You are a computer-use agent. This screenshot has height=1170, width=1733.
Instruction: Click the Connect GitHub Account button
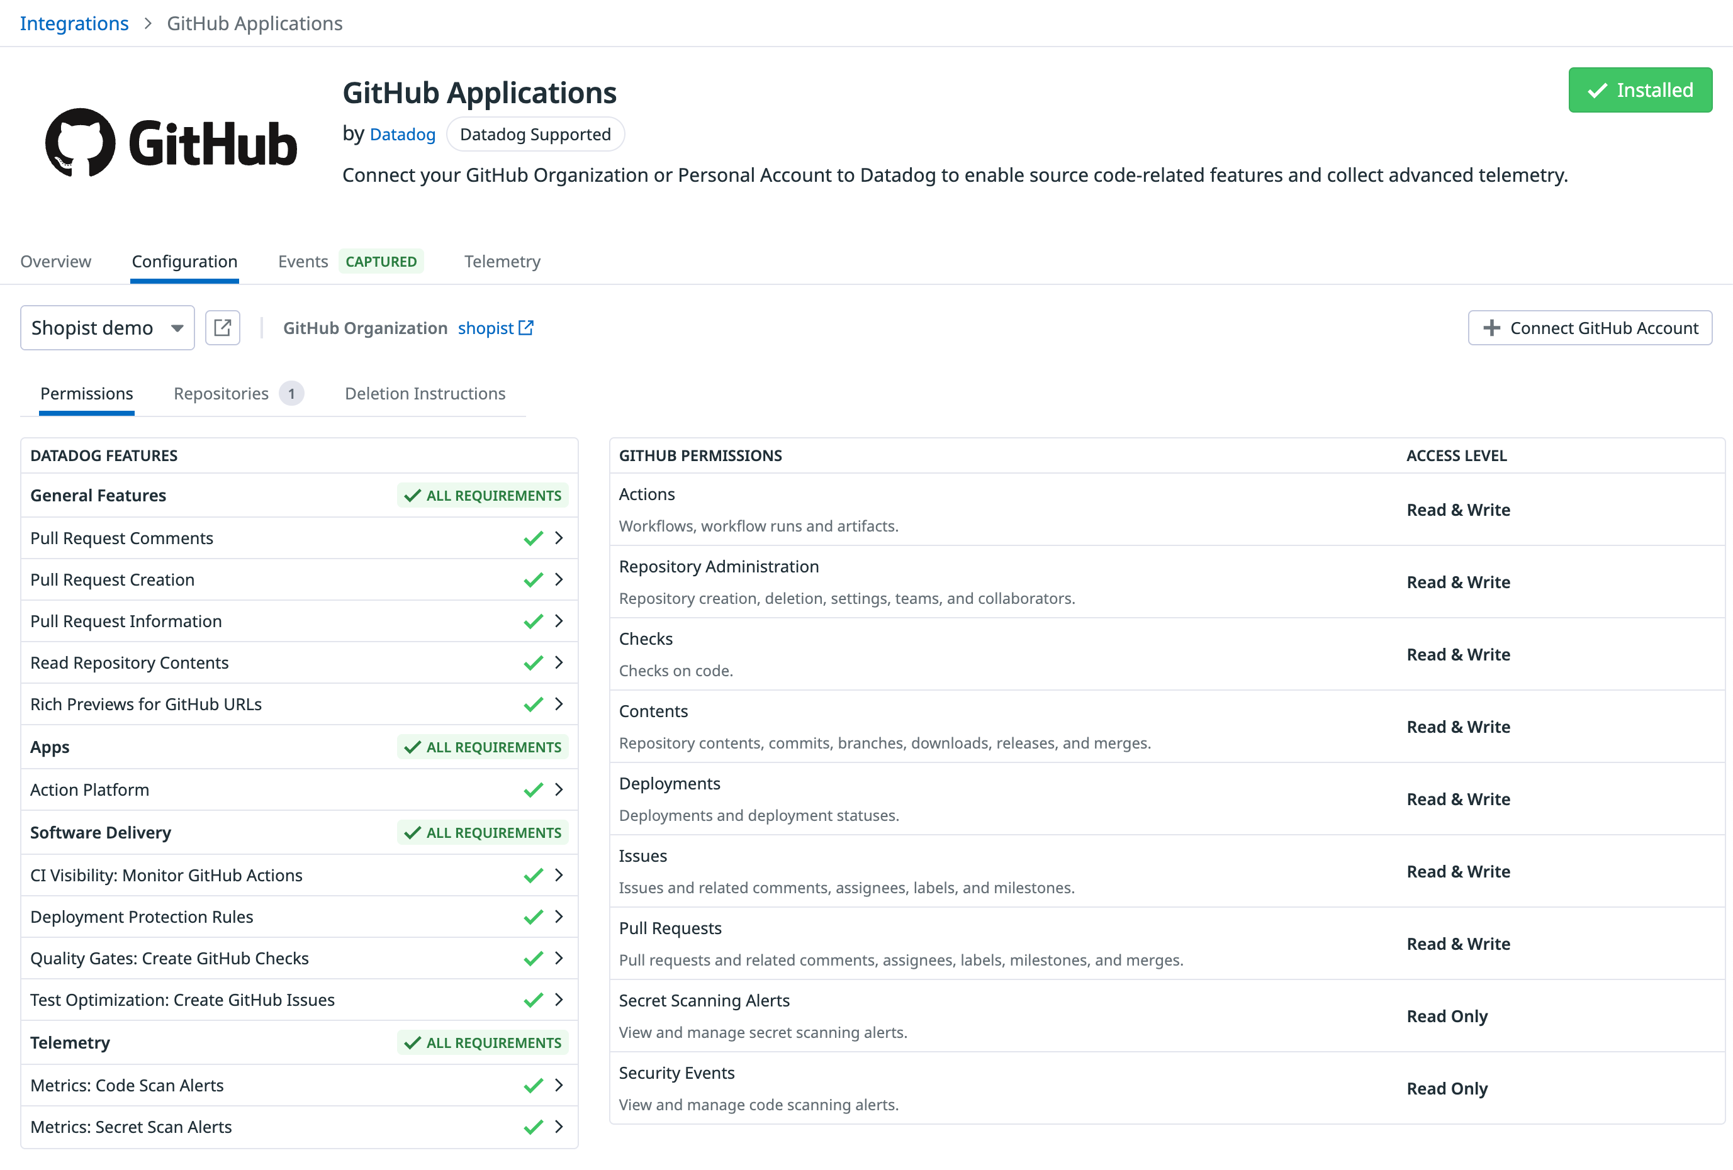(x=1589, y=327)
